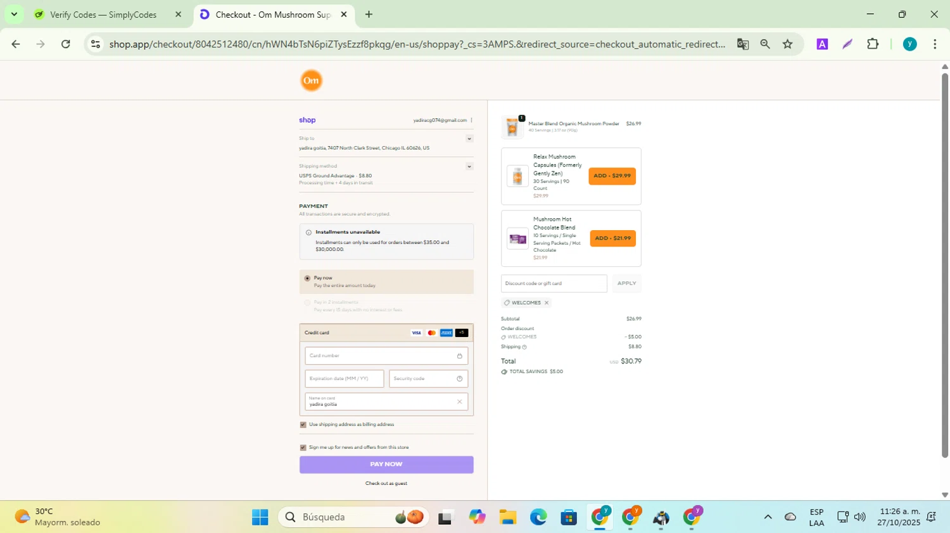View site information icon in address bar
Viewport: 950px width, 533px height.
pos(96,44)
